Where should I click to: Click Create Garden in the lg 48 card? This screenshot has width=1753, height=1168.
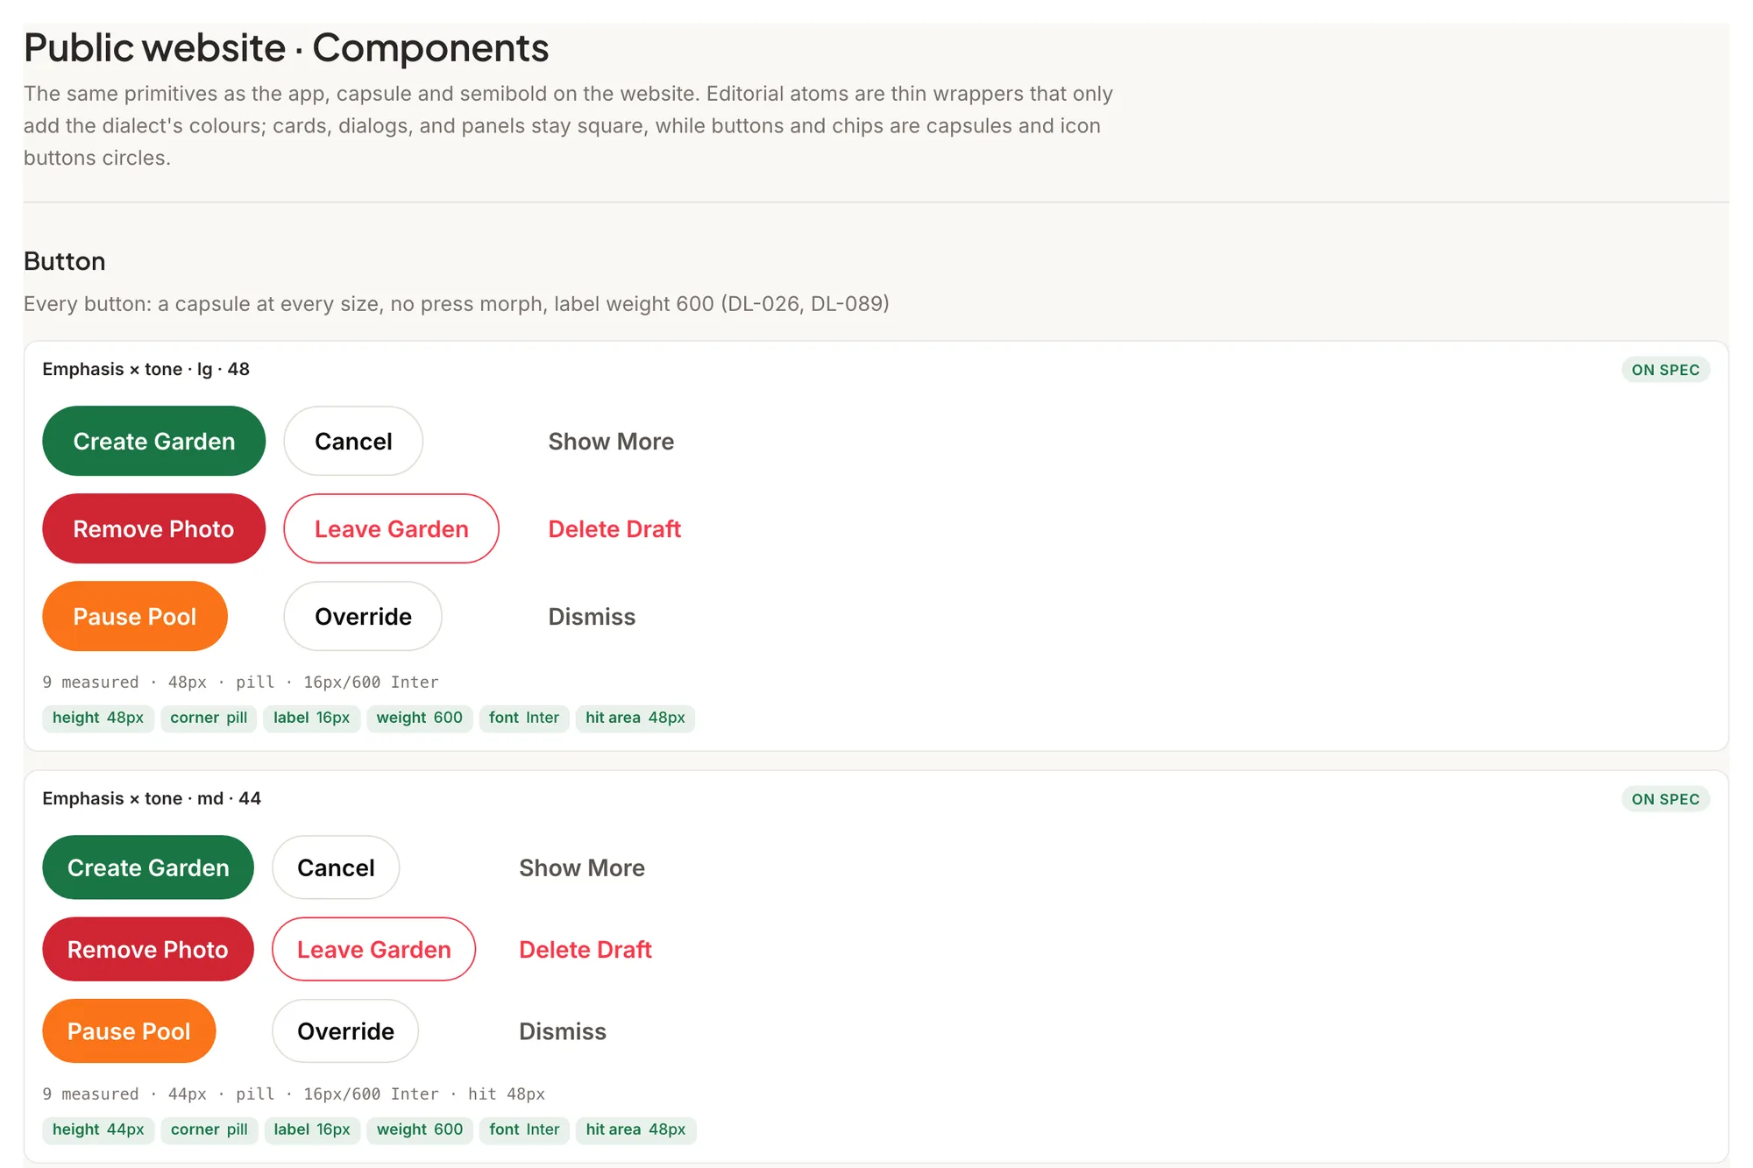[153, 441]
